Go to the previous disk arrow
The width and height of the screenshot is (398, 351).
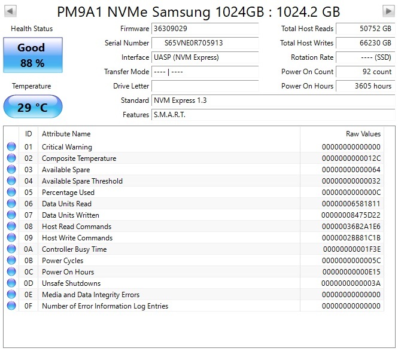click(x=10, y=11)
